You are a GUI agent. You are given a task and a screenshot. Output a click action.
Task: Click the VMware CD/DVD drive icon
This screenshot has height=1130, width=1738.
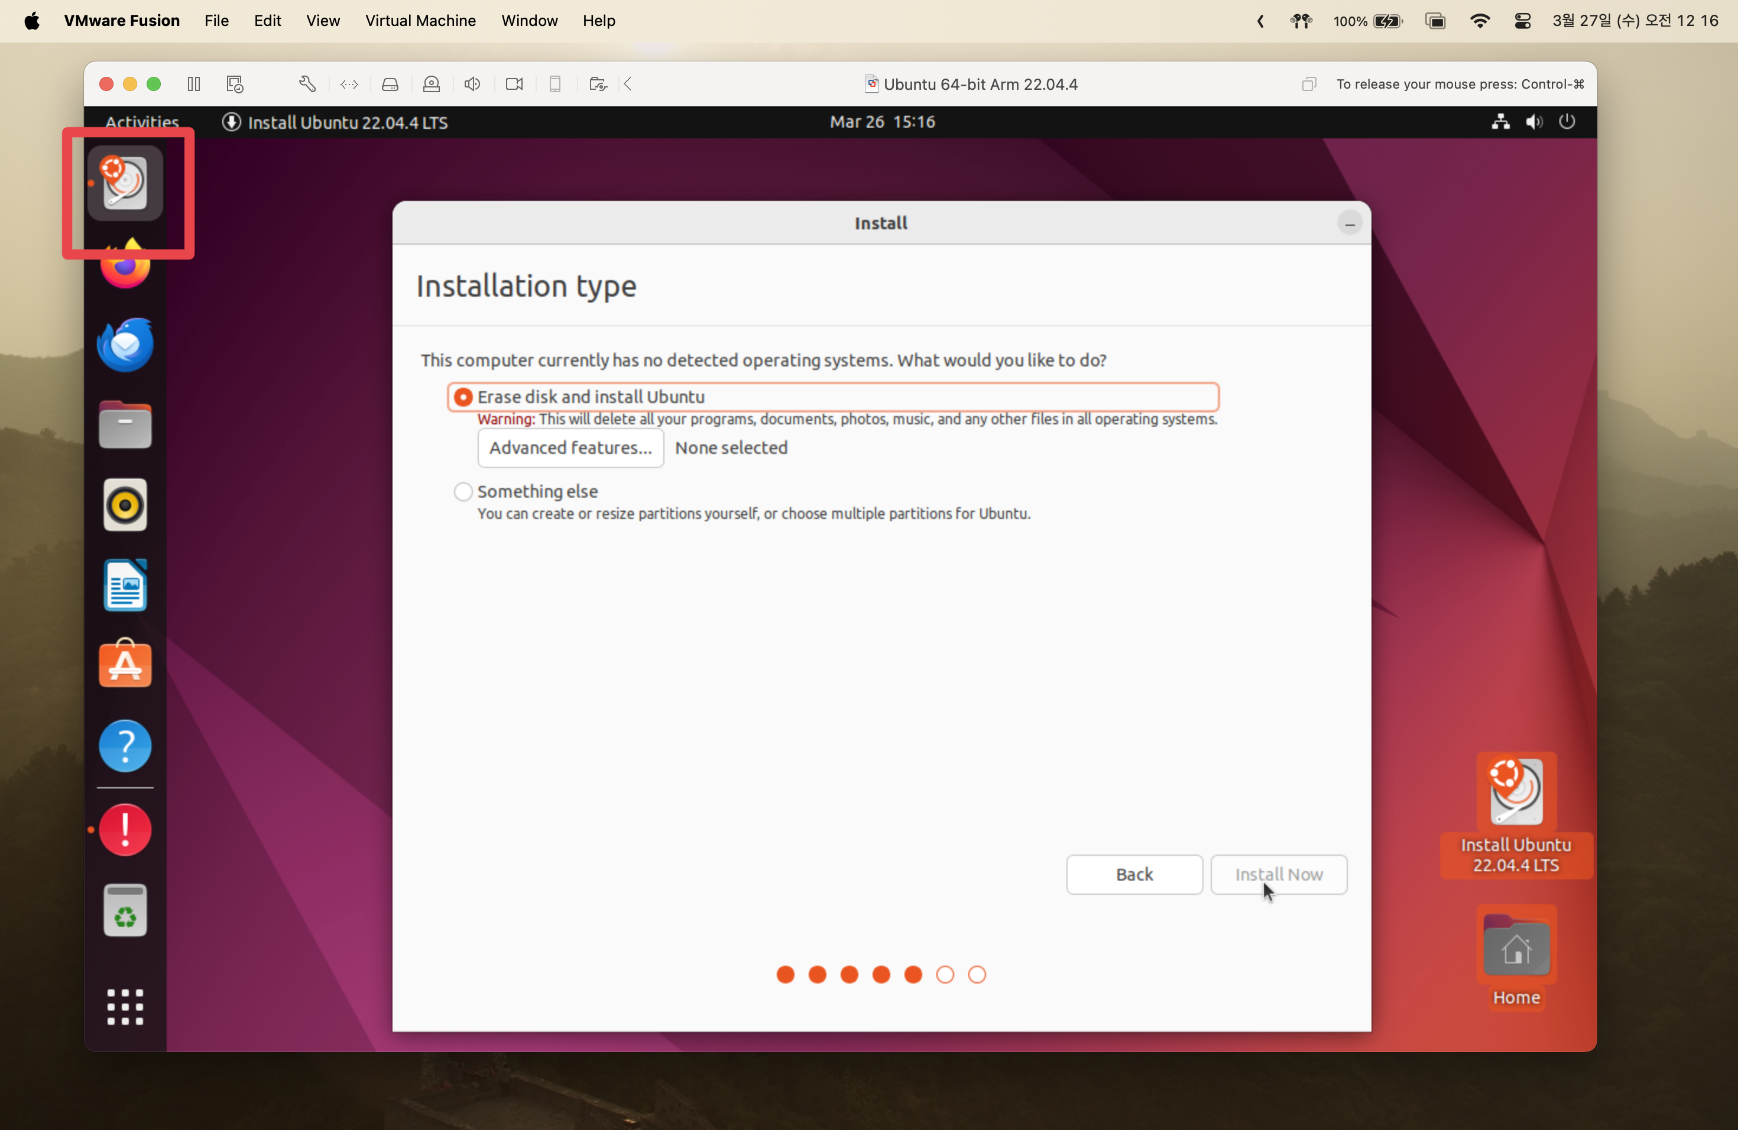[432, 84]
